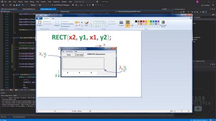Click the Clear button in drawn window
216x121 pixels.
tap(69, 55)
